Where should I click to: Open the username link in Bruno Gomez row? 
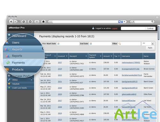click(131, 69)
